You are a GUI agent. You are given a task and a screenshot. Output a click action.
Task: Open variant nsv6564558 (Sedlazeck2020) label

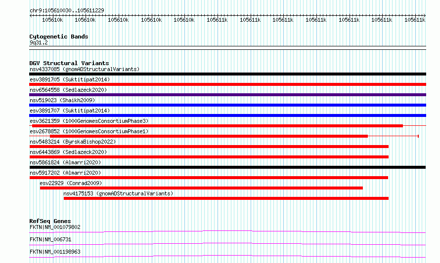(x=68, y=90)
